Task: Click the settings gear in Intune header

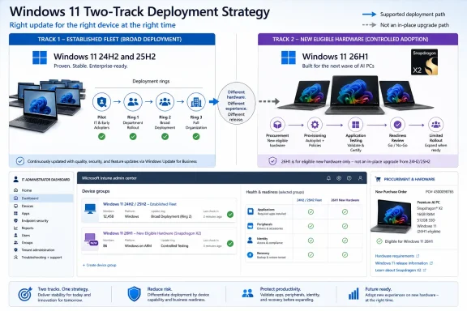Action: [339, 178]
